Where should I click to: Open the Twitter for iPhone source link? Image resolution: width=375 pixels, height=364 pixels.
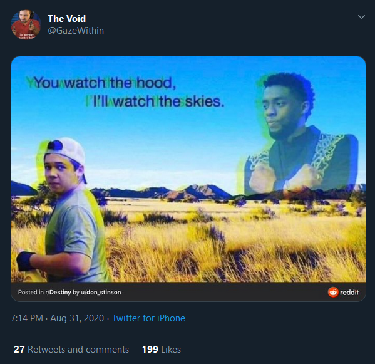(x=148, y=318)
